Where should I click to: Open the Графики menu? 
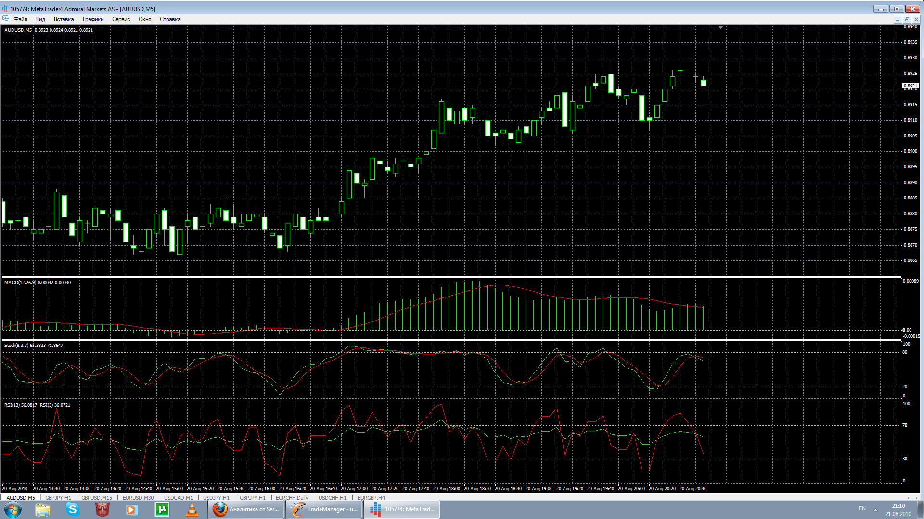click(93, 19)
